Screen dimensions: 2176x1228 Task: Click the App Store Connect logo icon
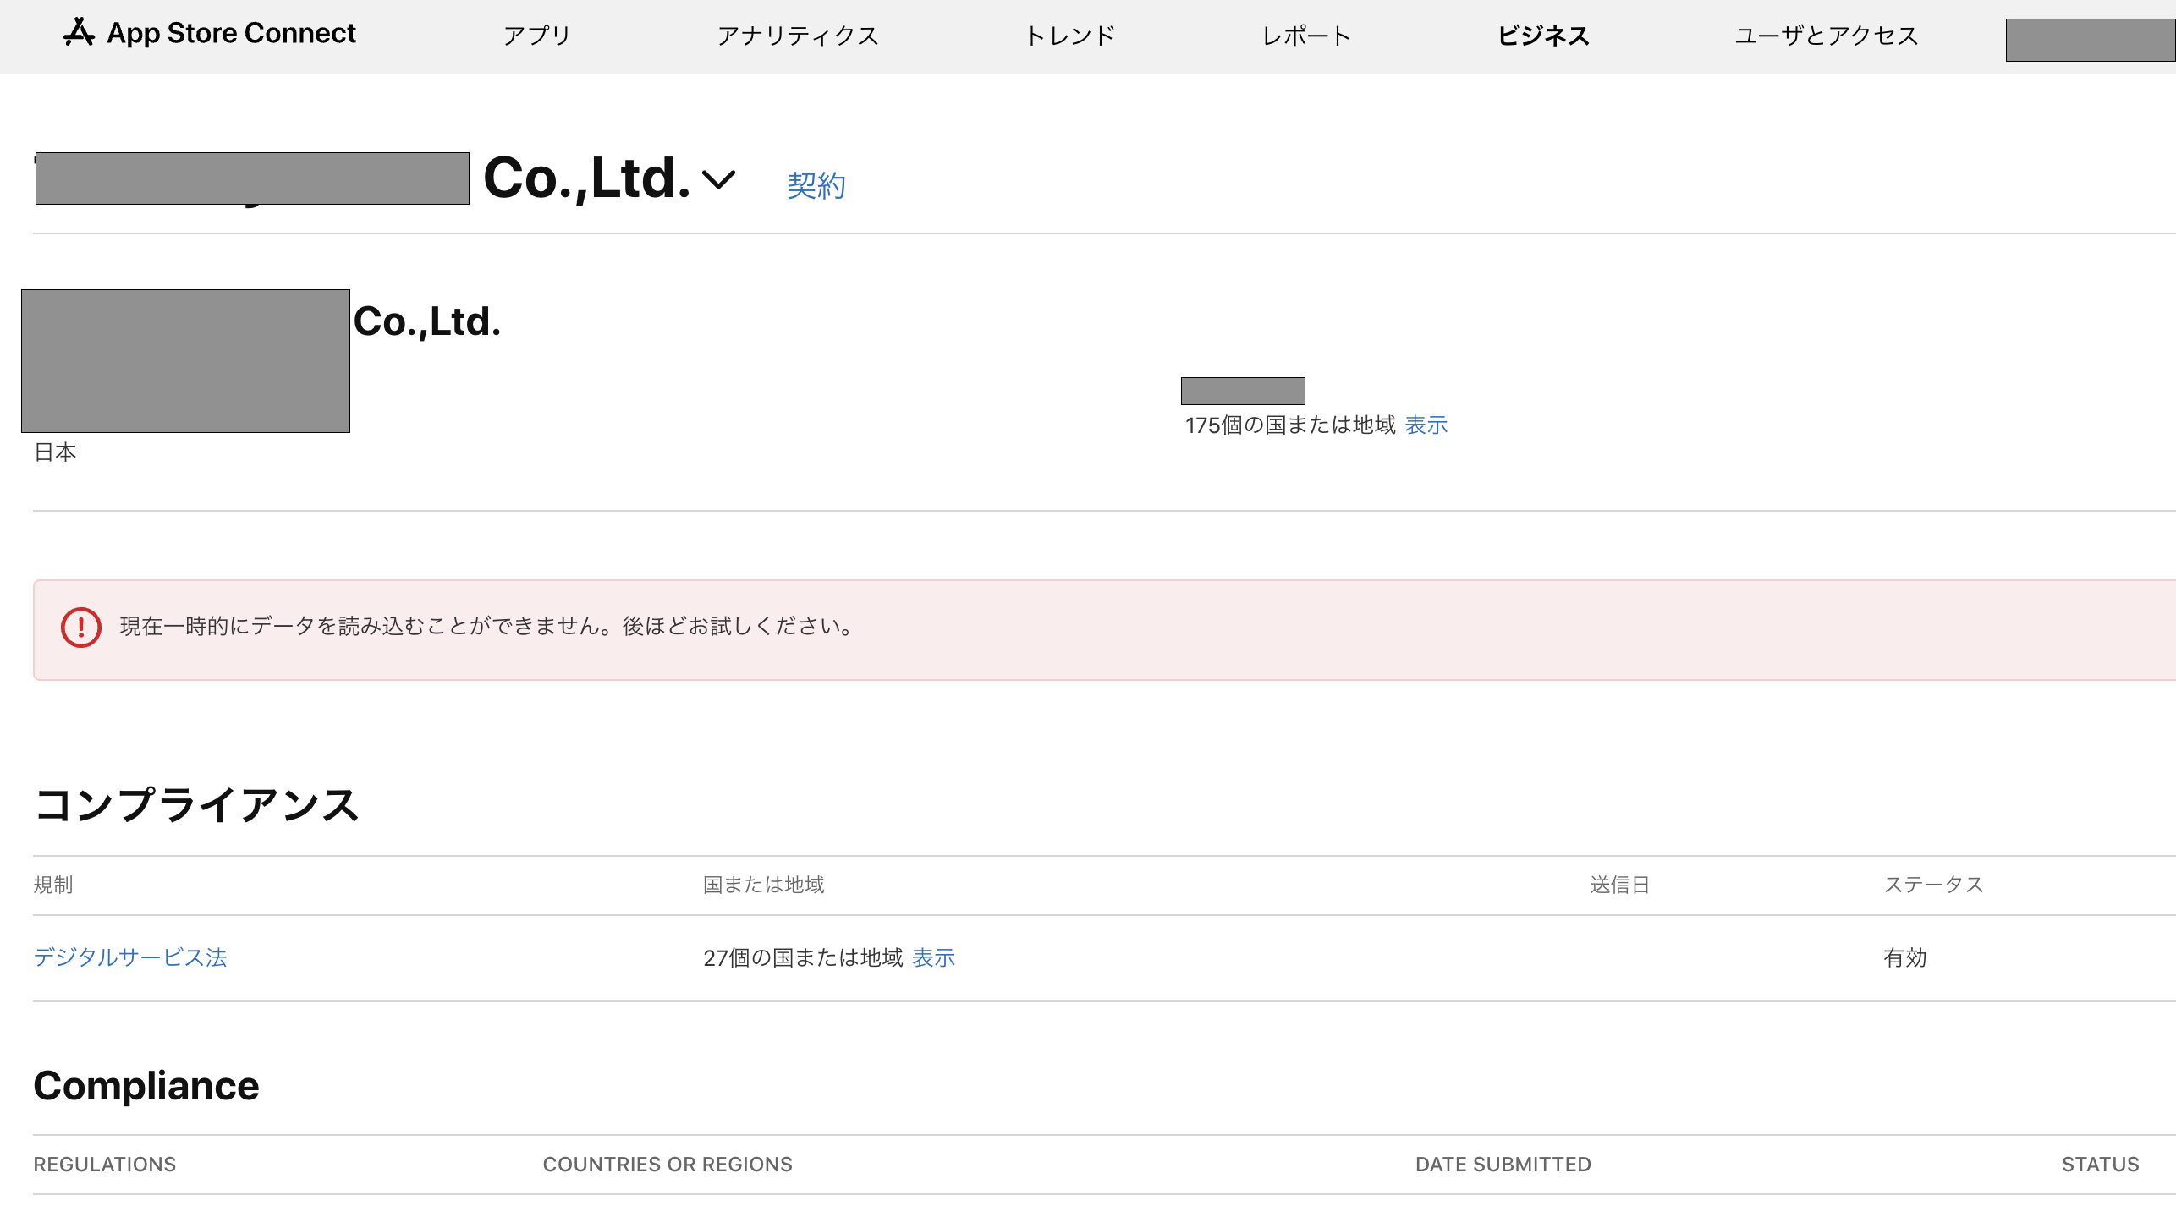pyautogui.click(x=79, y=33)
